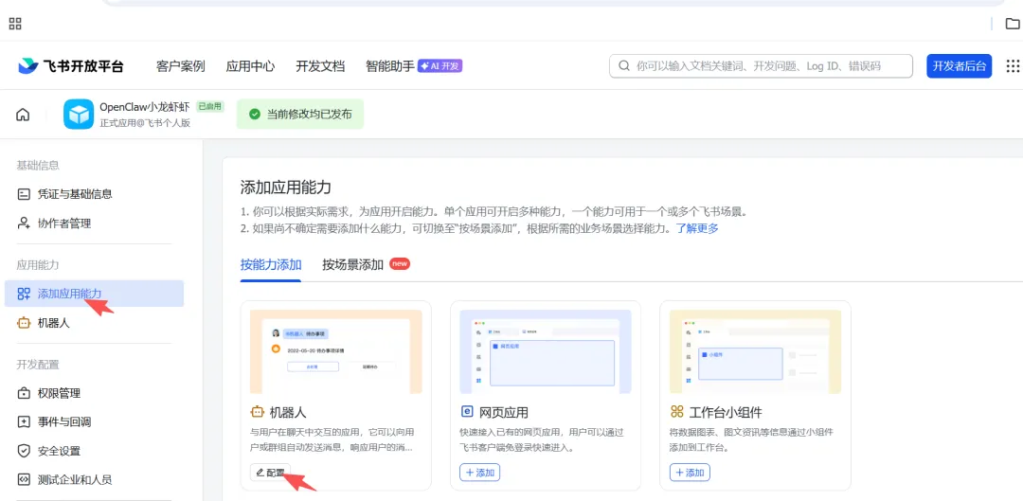1023x501 pixels.
Task: Click the 开发者后台 button
Action: (x=959, y=66)
